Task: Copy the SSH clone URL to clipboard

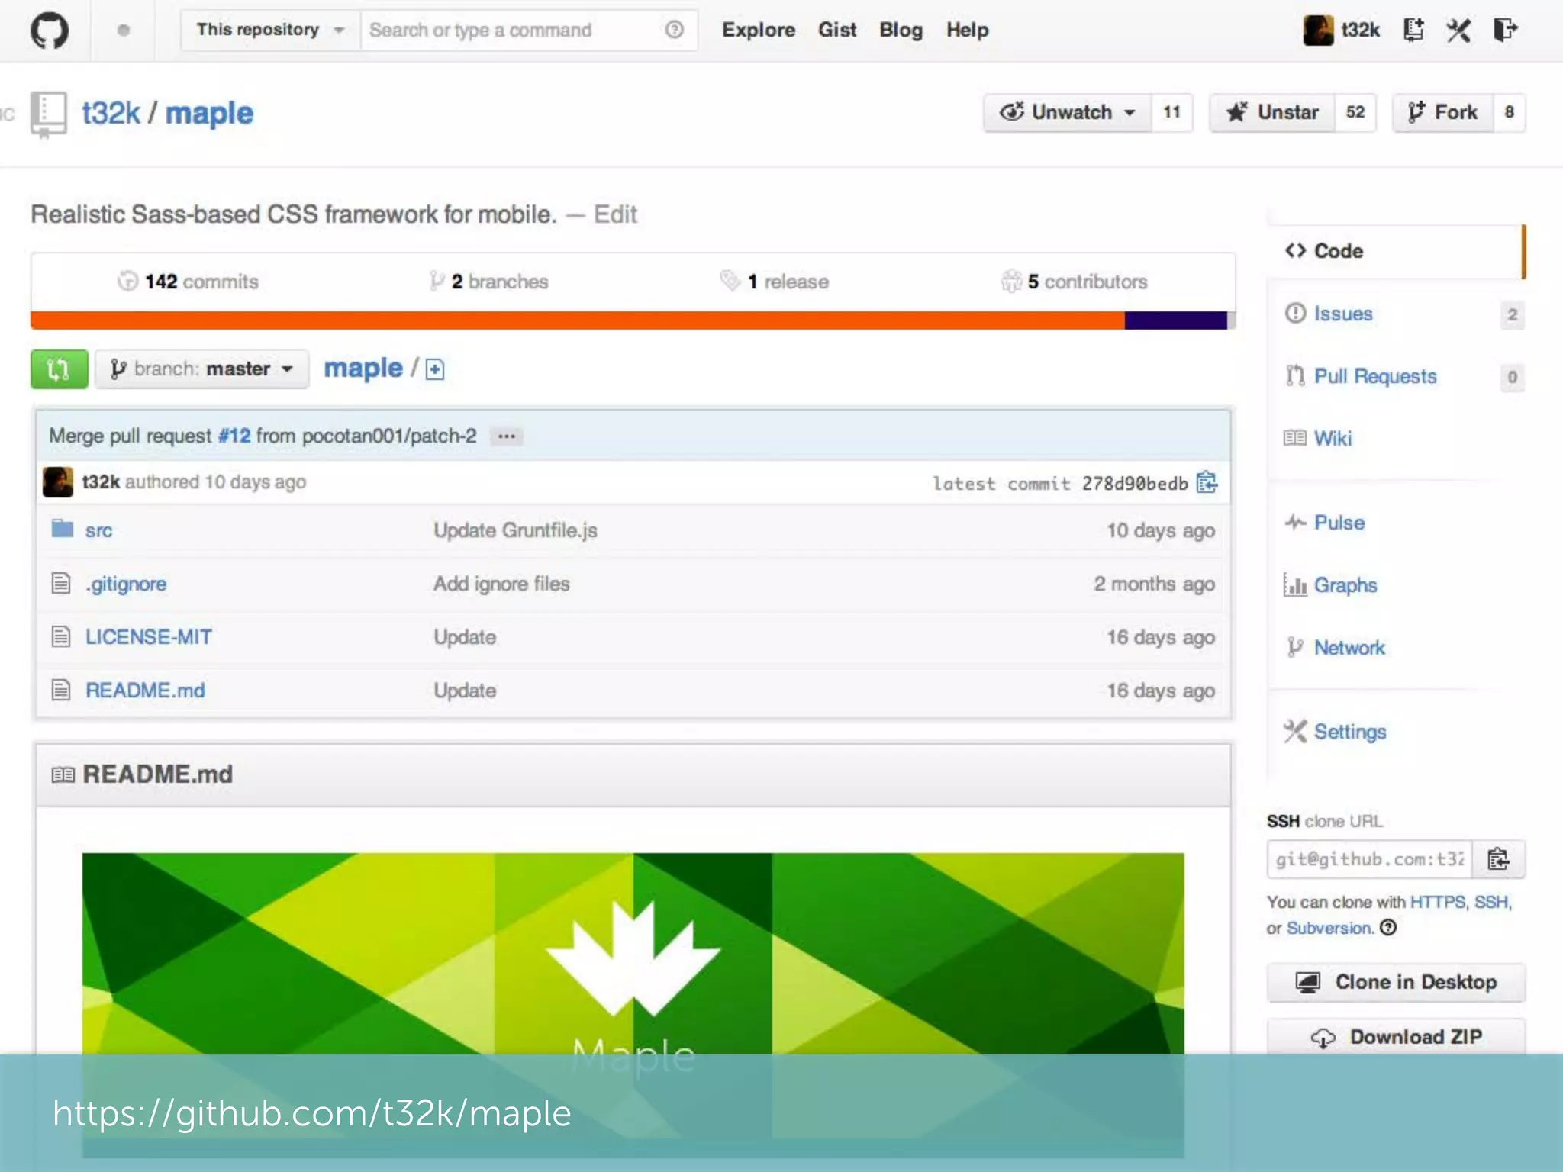Action: point(1498,859)
